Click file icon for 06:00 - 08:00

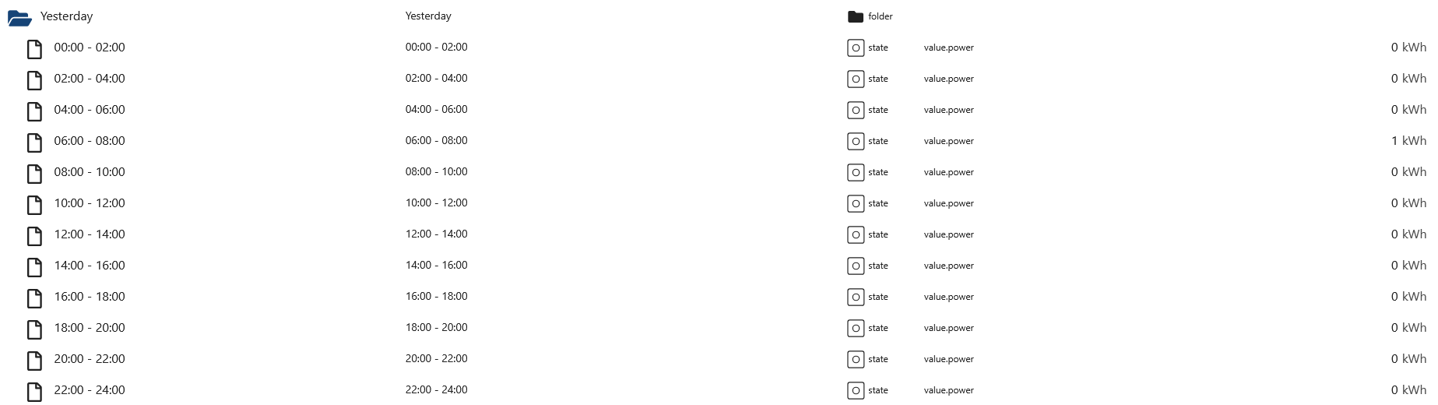(x=34, y=143)
